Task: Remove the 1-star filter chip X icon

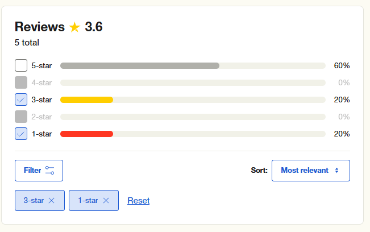Action: (106, 201)
